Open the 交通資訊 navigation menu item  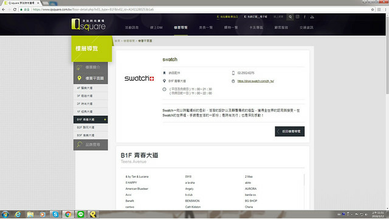[306, 27]
